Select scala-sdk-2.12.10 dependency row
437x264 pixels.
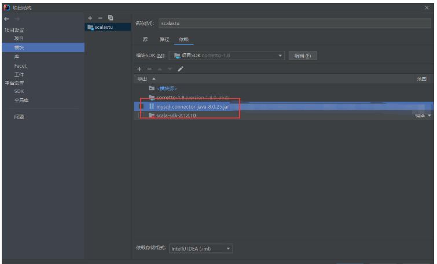[x=284, y=115]
